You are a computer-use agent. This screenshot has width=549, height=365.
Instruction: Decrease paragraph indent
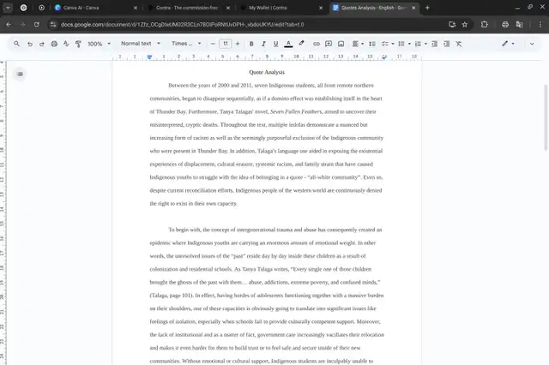pyautogui.click(x=435, y=44)
